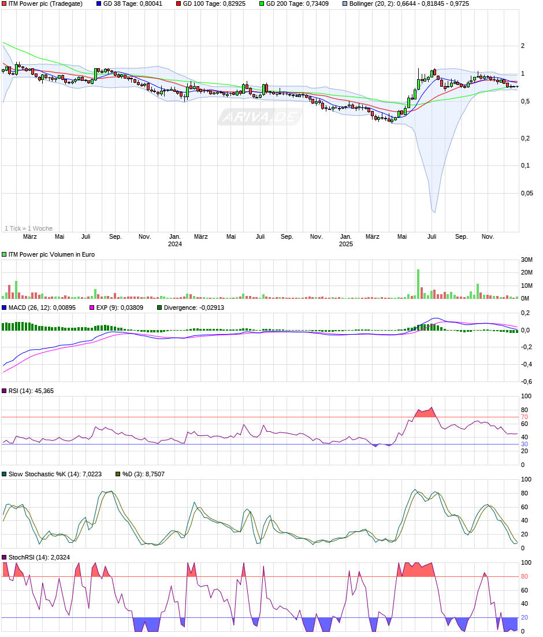Click the red GD 100 Tage legend swatch

178,3
